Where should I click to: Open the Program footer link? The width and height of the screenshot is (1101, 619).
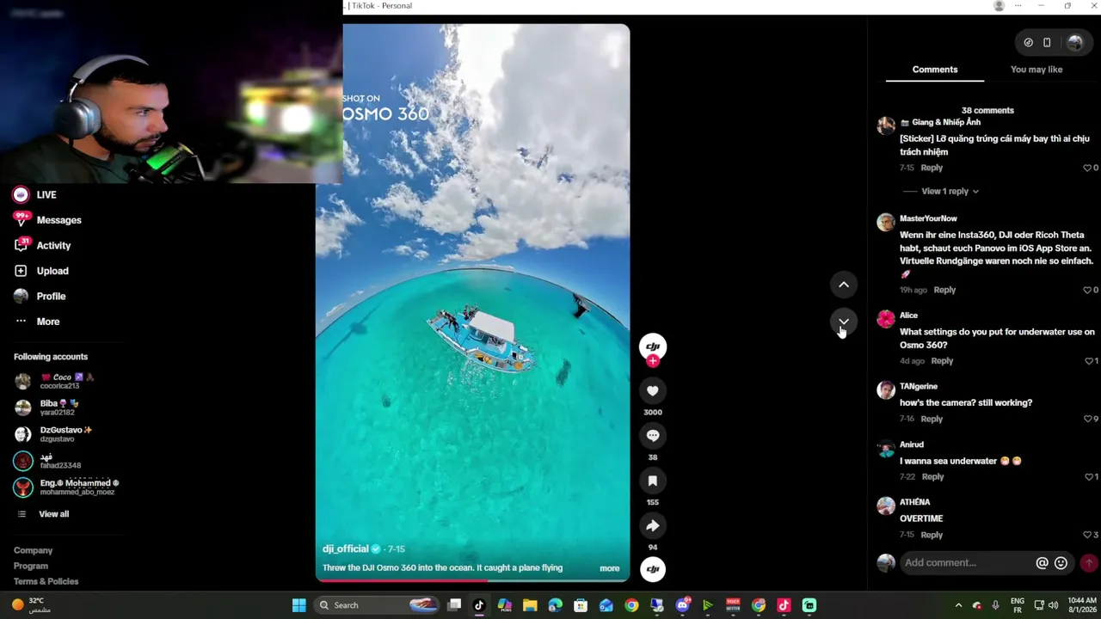point(31,566)
